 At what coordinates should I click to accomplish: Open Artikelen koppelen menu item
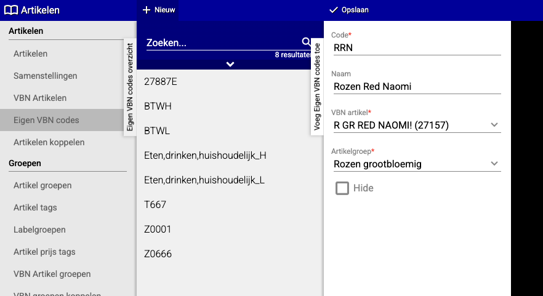pos(49,142)
